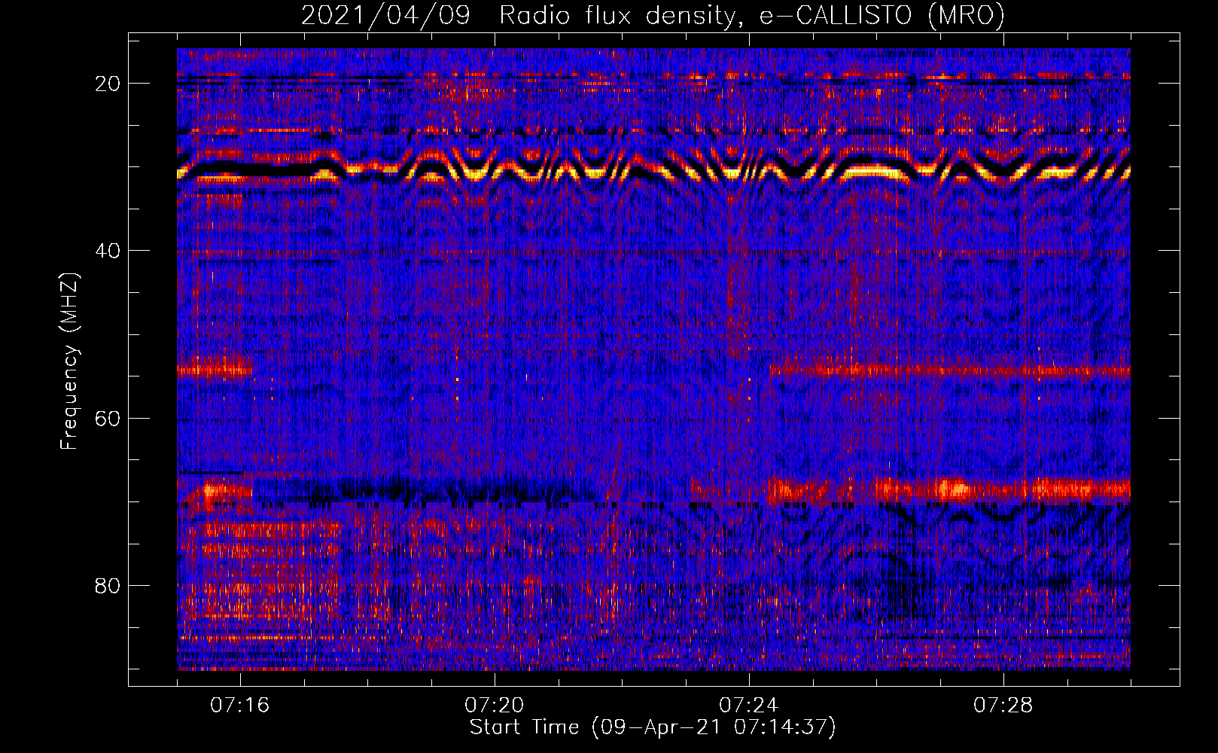The height and width of the screenshot is (753, 1218).
Task: Click the 40 MHz frequency tick label
Action: [108, 251]
